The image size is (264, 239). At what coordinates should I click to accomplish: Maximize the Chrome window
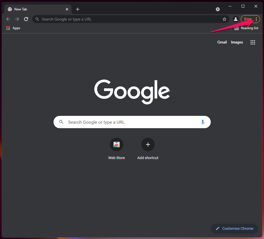(x=243, y=6)
